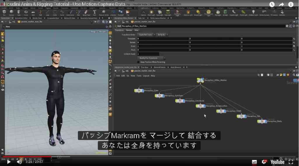Open the No cam viewport dropdown
The image size is (299, 166).
click(102, 32)
